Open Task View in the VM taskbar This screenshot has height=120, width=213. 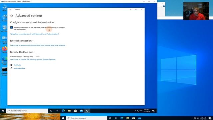(x=57, y=111)
